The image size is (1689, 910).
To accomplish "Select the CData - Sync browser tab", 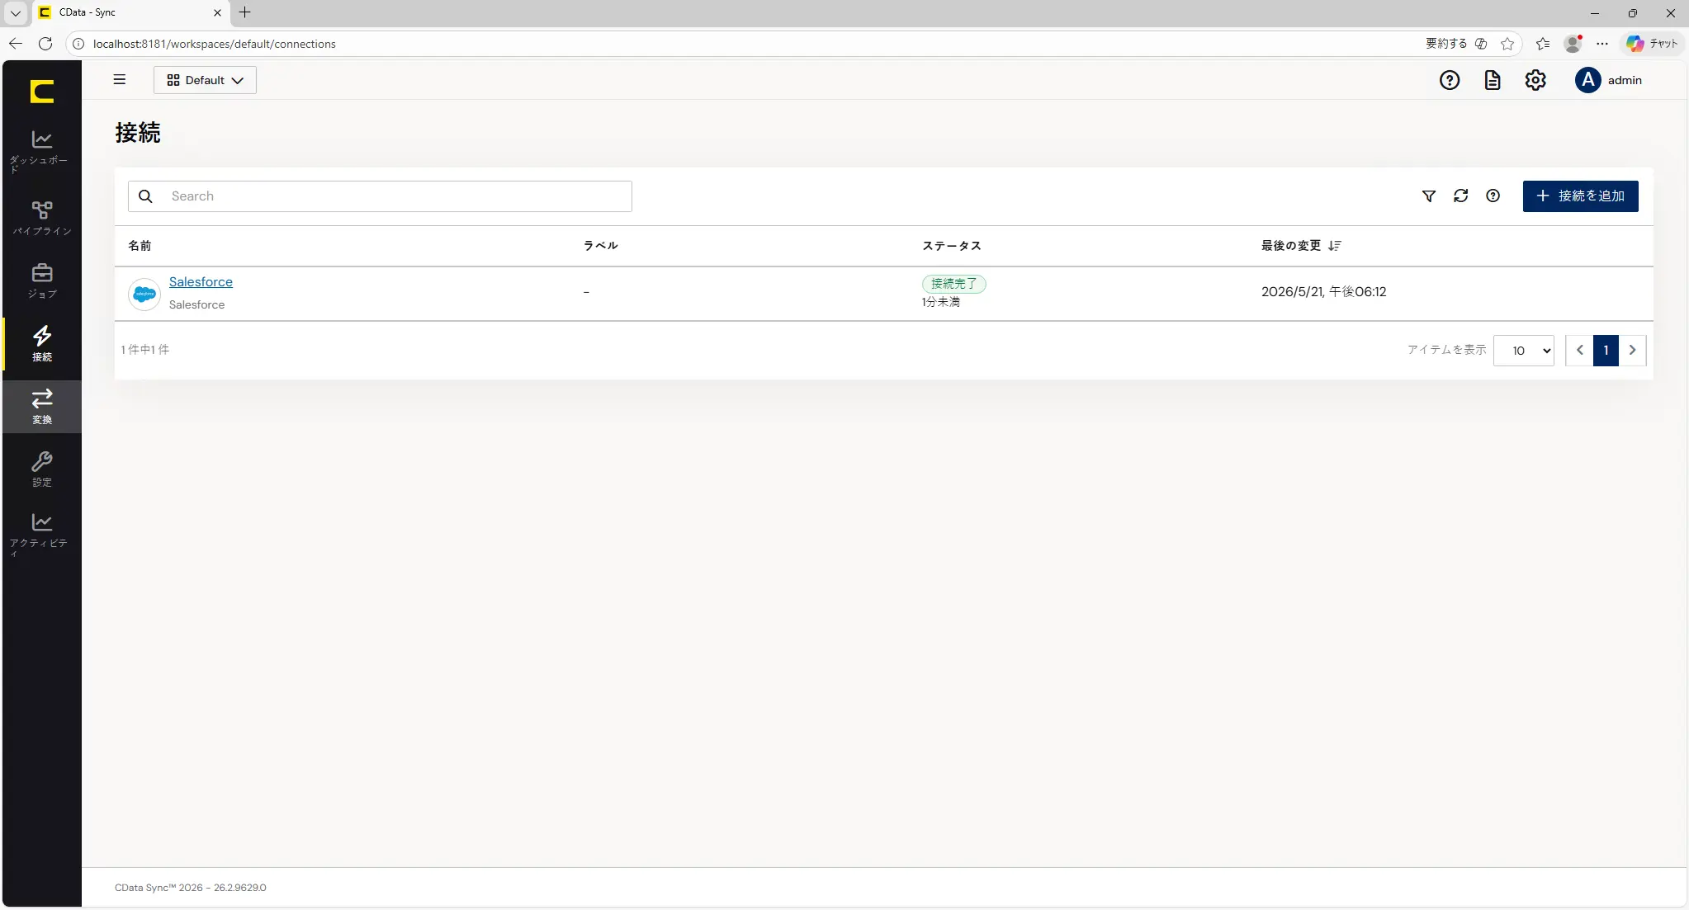I will tap(130, 12).
